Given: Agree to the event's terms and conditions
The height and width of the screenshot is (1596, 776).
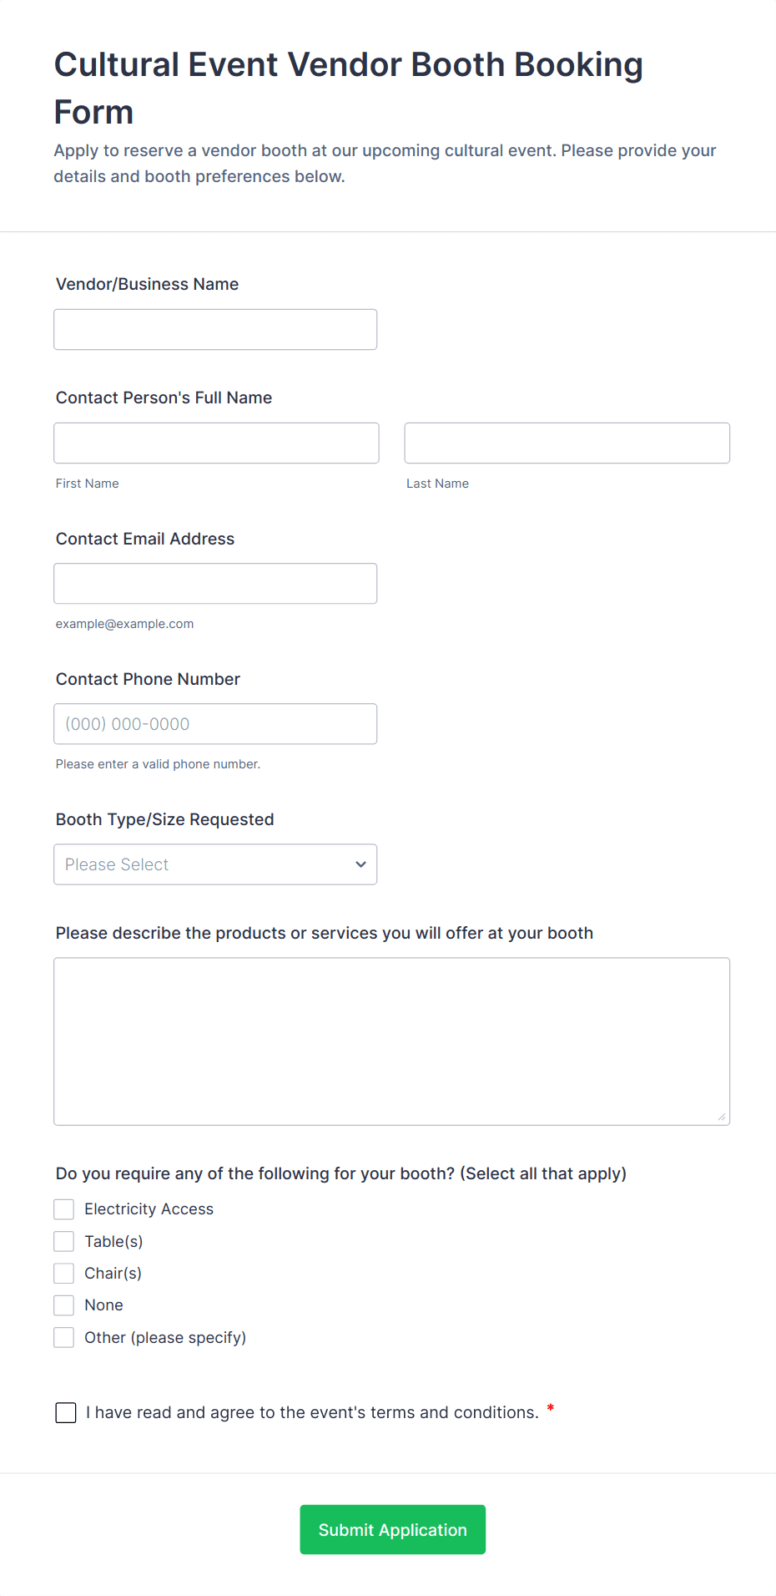Looking at the screenshot, I should click(66, 1412).
